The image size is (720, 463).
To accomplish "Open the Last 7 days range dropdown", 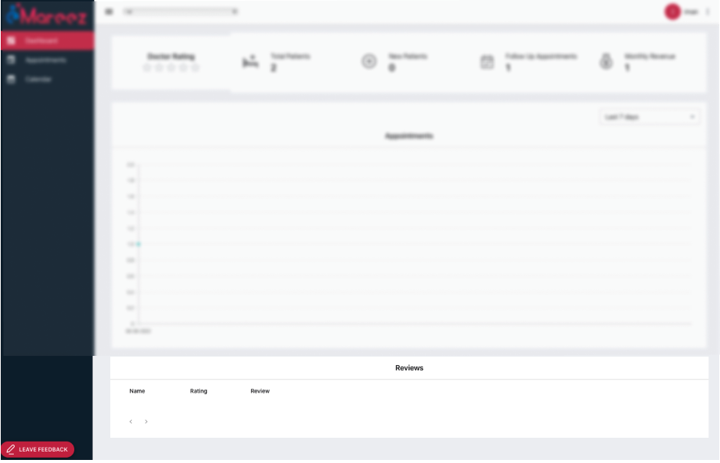I will [x=650, y=117].
